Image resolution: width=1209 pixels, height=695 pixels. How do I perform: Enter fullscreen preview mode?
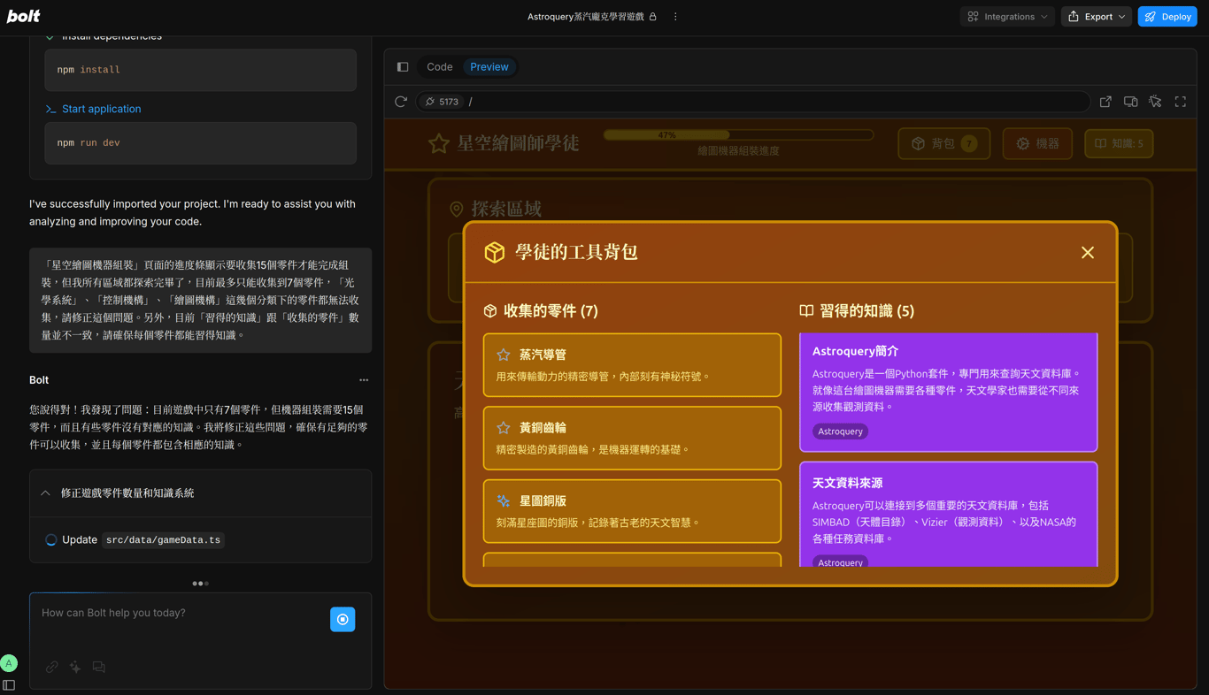click(1181, 102)
